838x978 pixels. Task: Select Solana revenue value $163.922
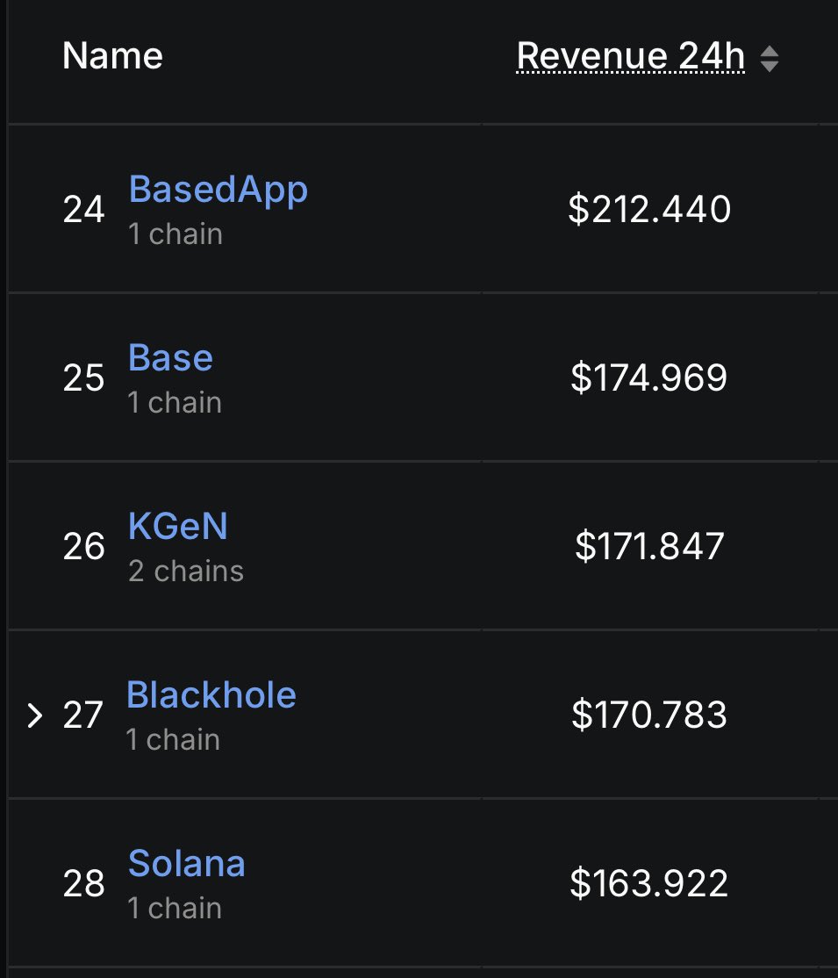649,883
